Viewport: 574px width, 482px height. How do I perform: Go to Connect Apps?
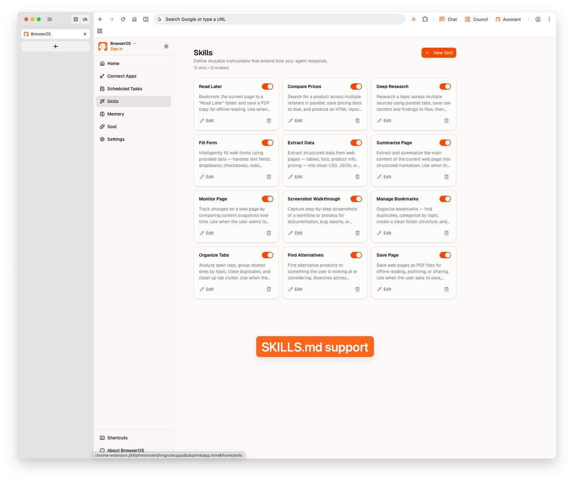pyautogui.click(x=121, y=76)
